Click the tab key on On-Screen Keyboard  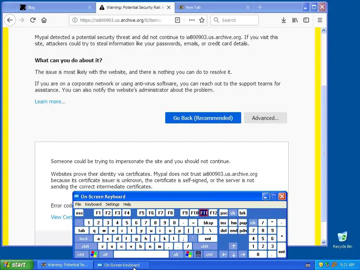pyautogui.click(x=82, y=231)
